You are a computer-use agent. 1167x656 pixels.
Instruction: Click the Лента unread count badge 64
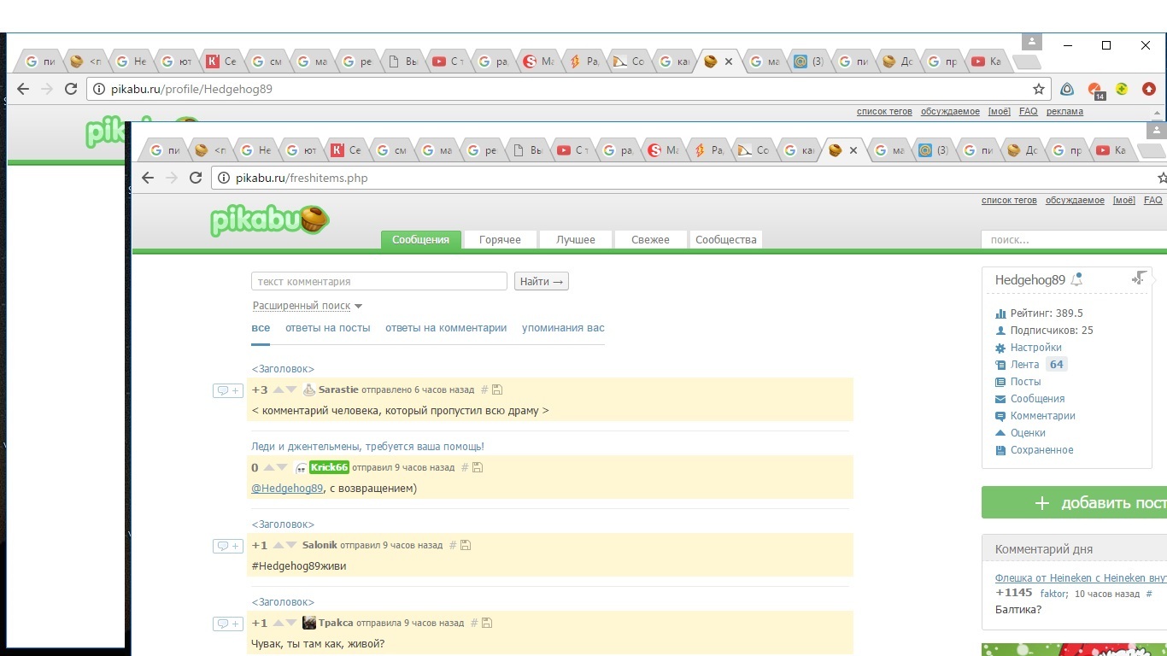pos(1057,365)
